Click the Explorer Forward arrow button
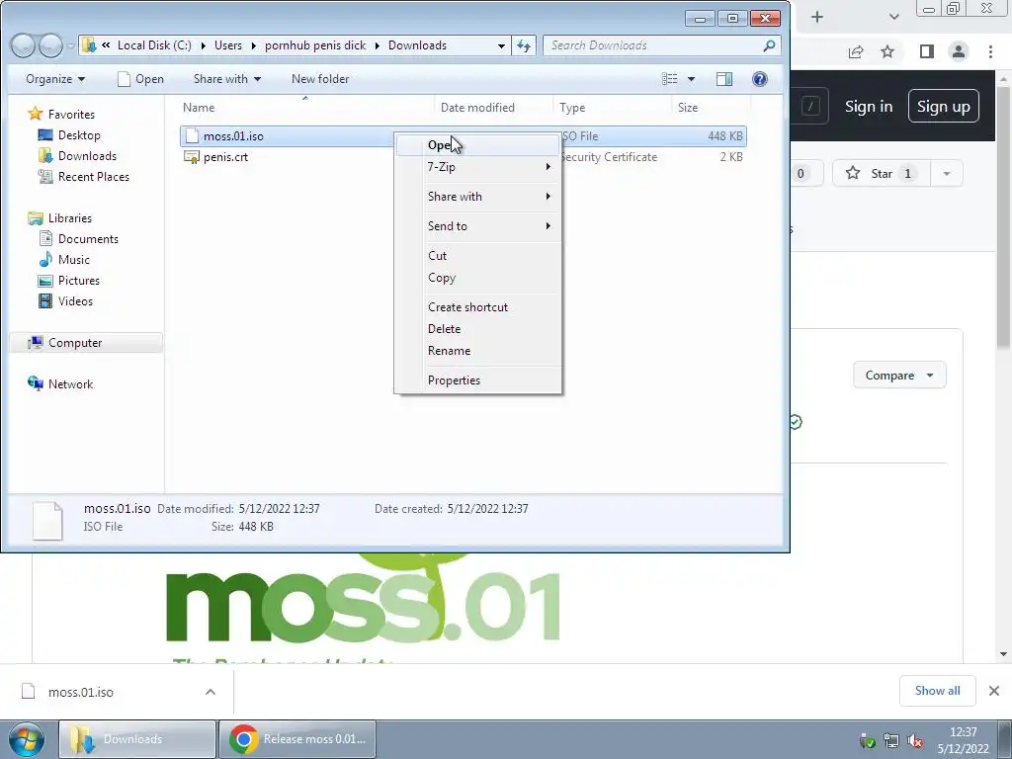Image resolution: width=1012 pixels, height=759 pixels. pos(49,45)
